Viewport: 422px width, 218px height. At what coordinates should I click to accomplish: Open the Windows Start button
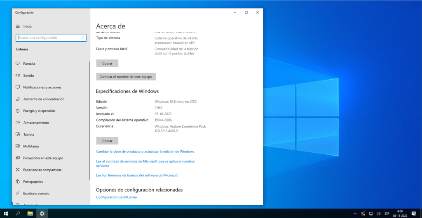(6, 213)
